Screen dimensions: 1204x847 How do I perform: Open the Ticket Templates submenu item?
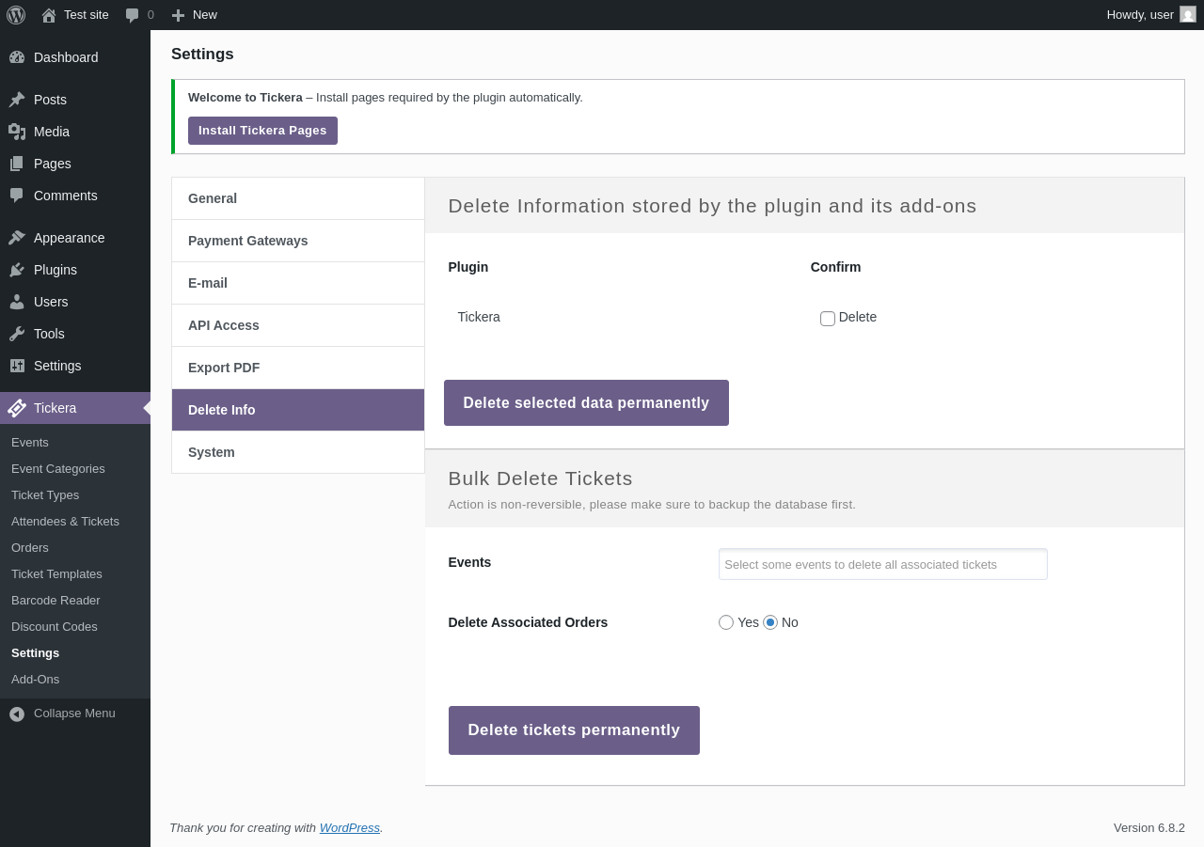point(56,574)
